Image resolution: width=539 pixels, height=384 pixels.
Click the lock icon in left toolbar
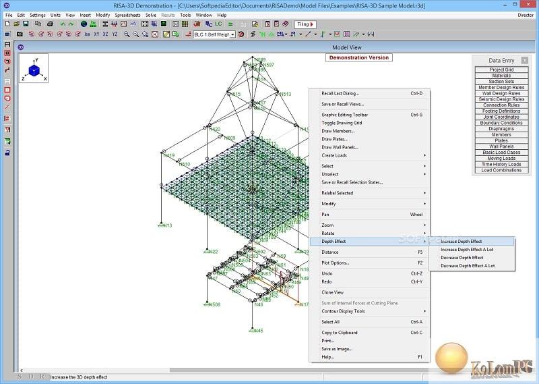click(7, 153)
